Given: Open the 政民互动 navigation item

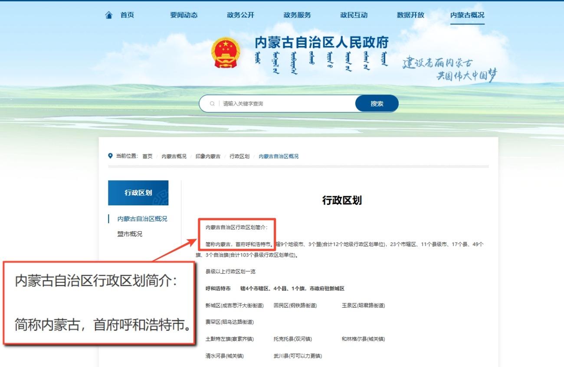Looking at the screenshot, I should point(354,15).
